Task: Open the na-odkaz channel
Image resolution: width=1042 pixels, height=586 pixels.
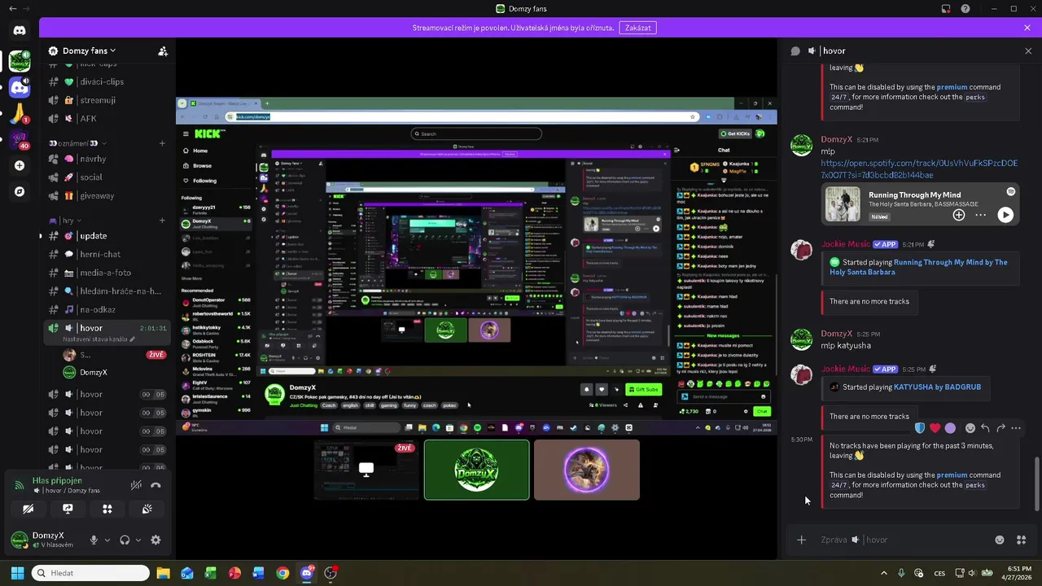Action: point(107,309)
